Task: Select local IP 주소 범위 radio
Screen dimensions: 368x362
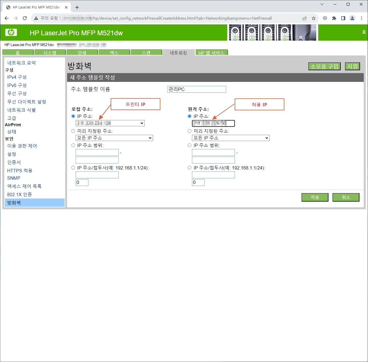Action: [73, 145]
